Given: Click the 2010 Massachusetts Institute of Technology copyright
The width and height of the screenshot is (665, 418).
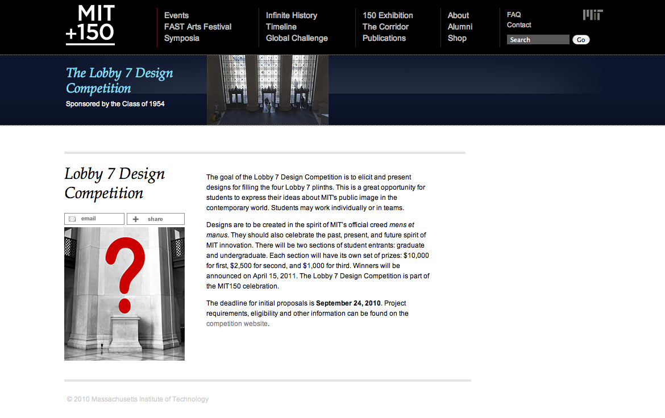Looking at the screenshot, I should click(138, 399).
